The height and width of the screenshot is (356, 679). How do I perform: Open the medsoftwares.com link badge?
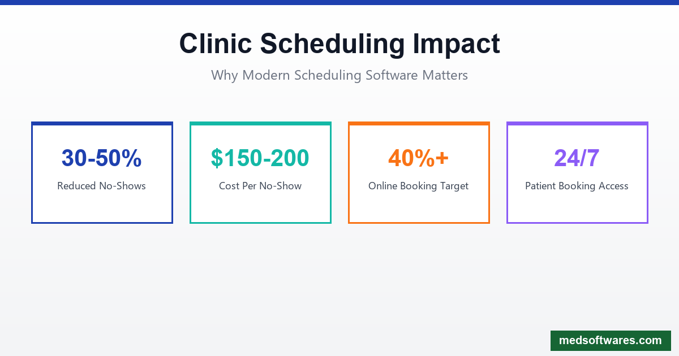click(x=611, y=341)
